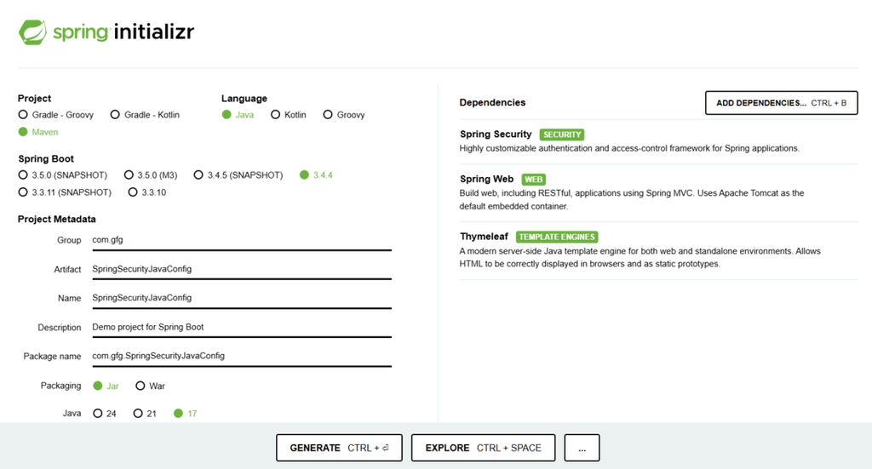Focus the Description input field
The width and height of the screenshot is (872, 469).
pyautogui.click(x=242, y=327)
